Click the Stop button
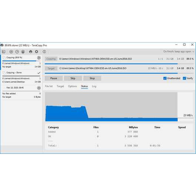Viewport: 196px width, 196px height. pyautogui.click(x=92, y=78)
